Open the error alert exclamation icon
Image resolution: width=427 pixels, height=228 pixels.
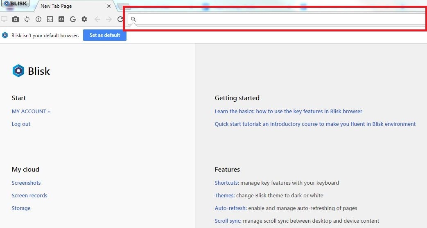[x=38, y=19]
